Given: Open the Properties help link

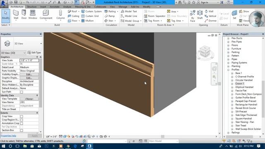Looking at the screenshot, I should point(8,136).
